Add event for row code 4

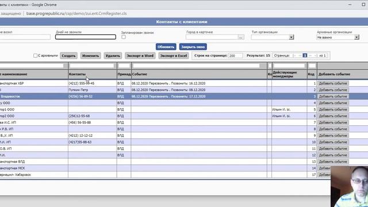(x=333, y=103)
